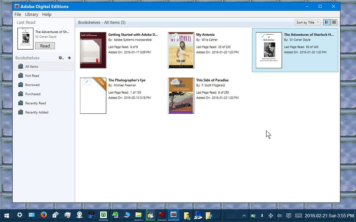The width and height of the screenshot is (356, 222).
Task: Click The Photographer's Eye title text
Action: (x=127, y=80)
